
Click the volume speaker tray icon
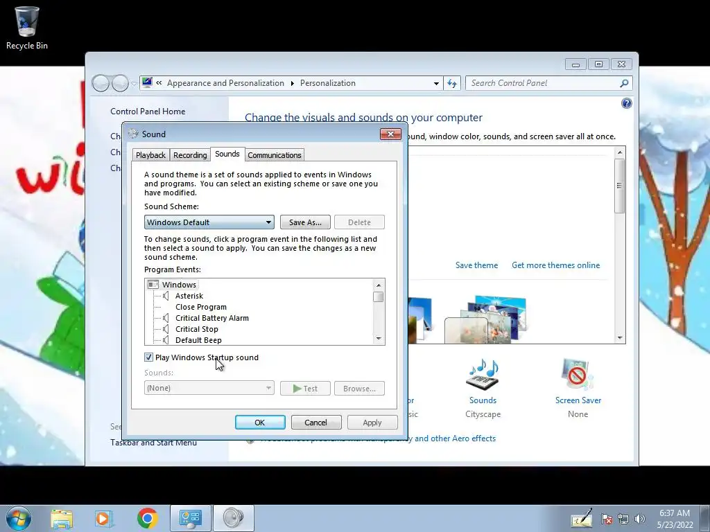pos(640,519)
